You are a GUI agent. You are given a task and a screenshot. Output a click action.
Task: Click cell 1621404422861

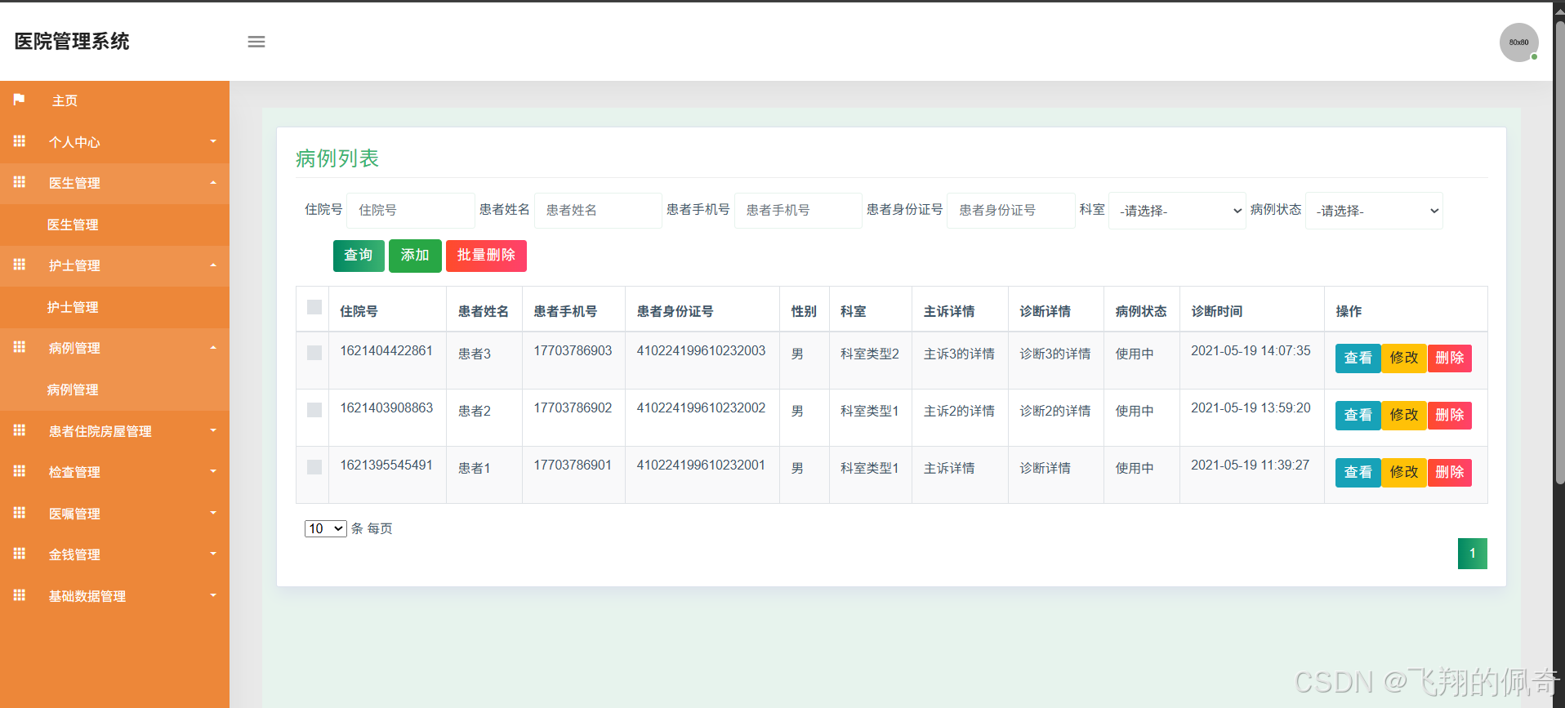[x=386, y=350]
